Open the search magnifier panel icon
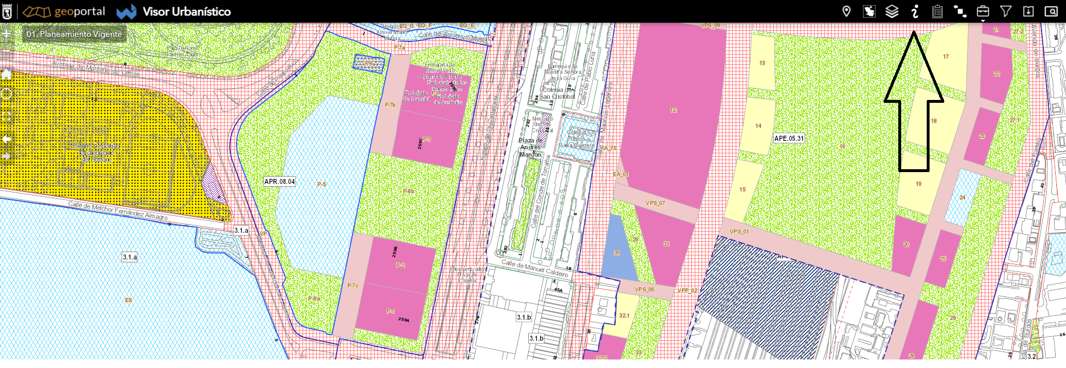The image size is (1066, 368). coord(1051,11)
